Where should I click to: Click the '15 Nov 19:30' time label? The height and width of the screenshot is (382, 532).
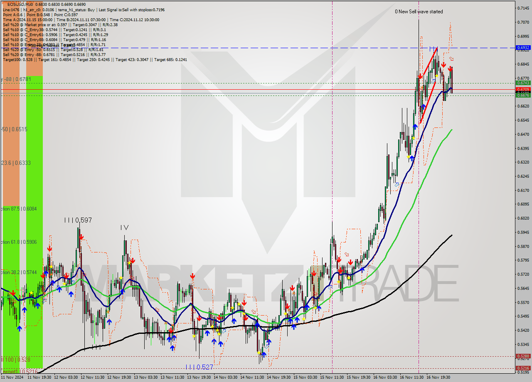(x=359, y=377)
